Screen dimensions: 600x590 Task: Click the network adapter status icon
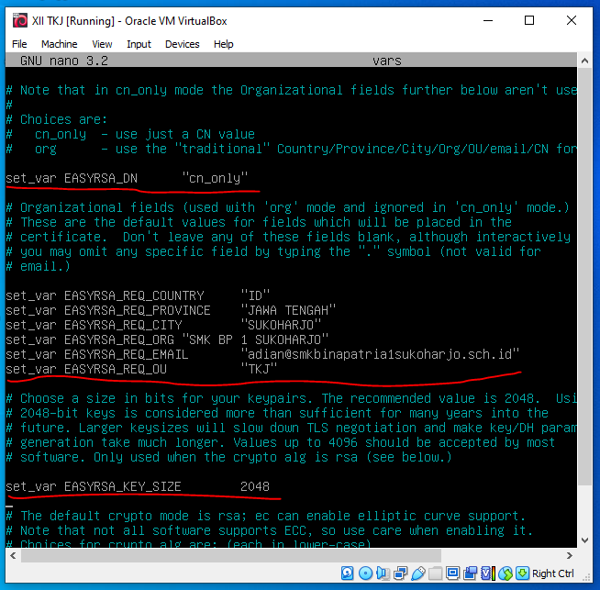point(400,573)
